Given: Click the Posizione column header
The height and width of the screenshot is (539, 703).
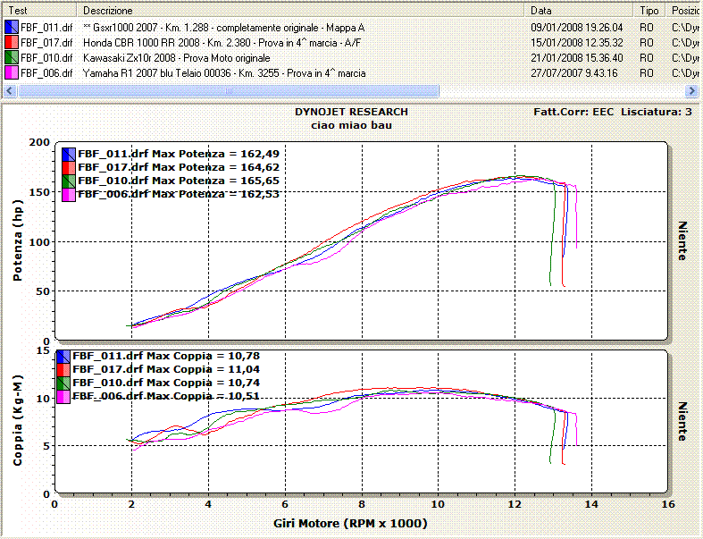Looking at the screenshot, I should 684,11.
